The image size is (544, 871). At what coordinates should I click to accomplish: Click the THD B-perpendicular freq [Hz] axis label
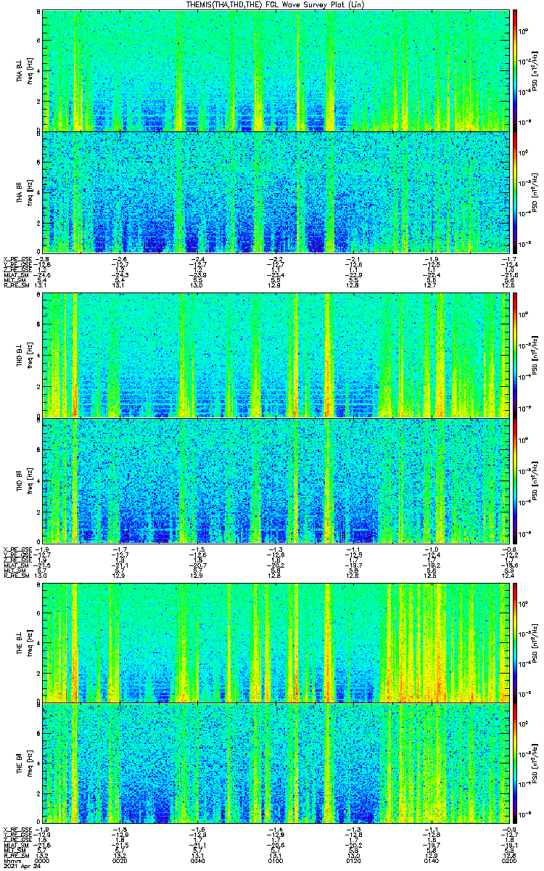click(x=29, y=355)
